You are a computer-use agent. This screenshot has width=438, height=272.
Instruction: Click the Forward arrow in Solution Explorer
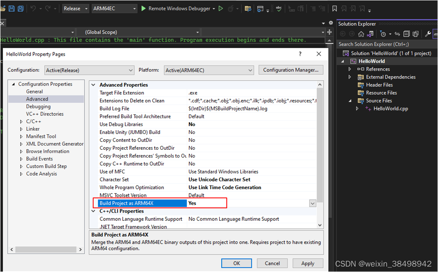click(352, 34)
